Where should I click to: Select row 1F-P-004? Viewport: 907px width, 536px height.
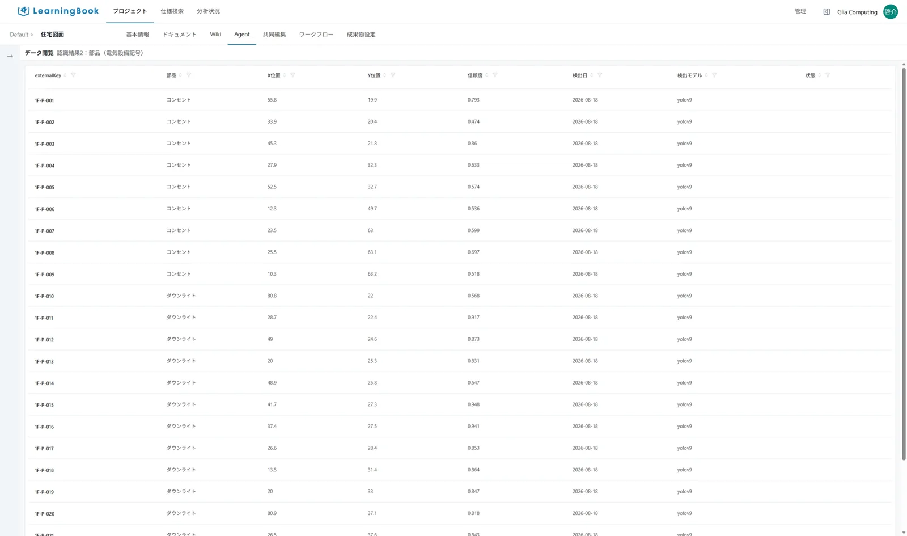[x=459, y=165]
